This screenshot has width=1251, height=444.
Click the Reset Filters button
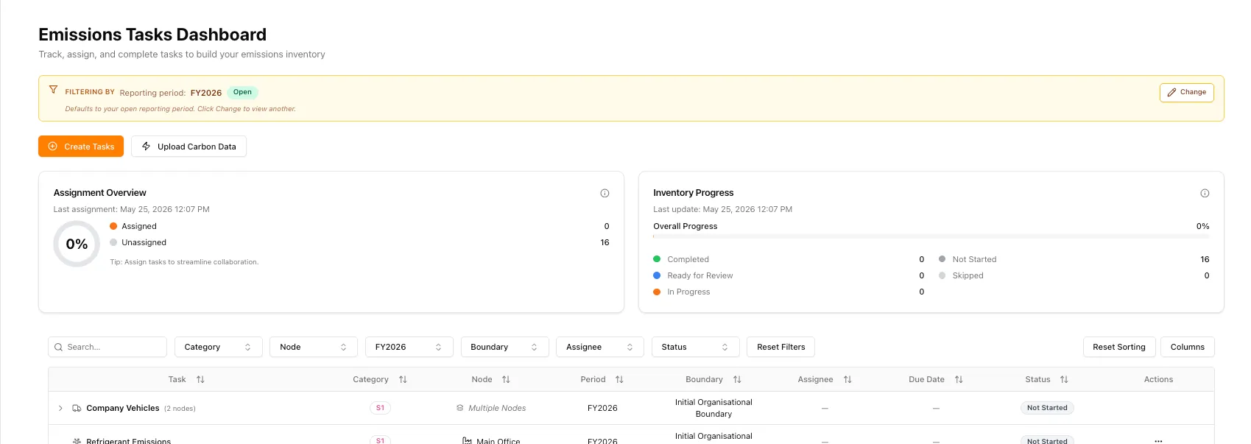780,347
